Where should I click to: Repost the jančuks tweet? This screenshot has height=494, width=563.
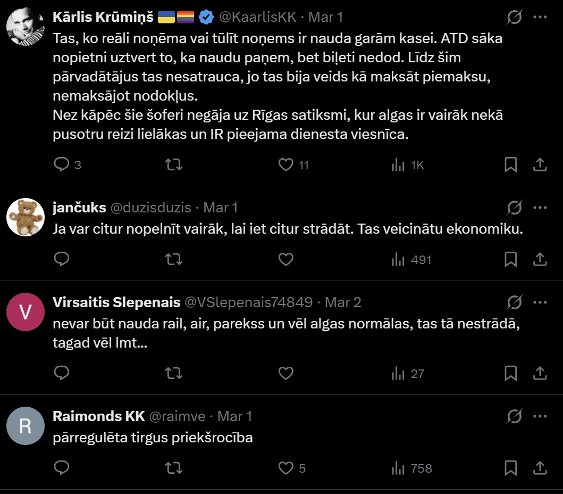pos(174,259)
